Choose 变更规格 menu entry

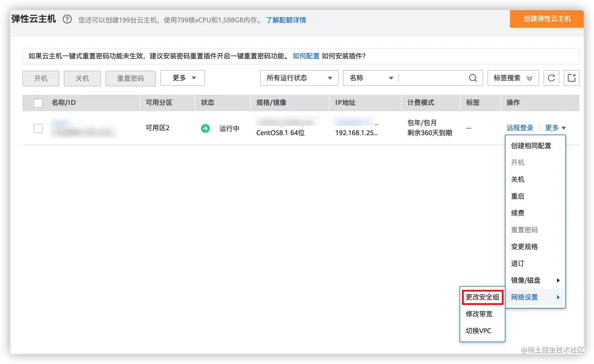524,246
